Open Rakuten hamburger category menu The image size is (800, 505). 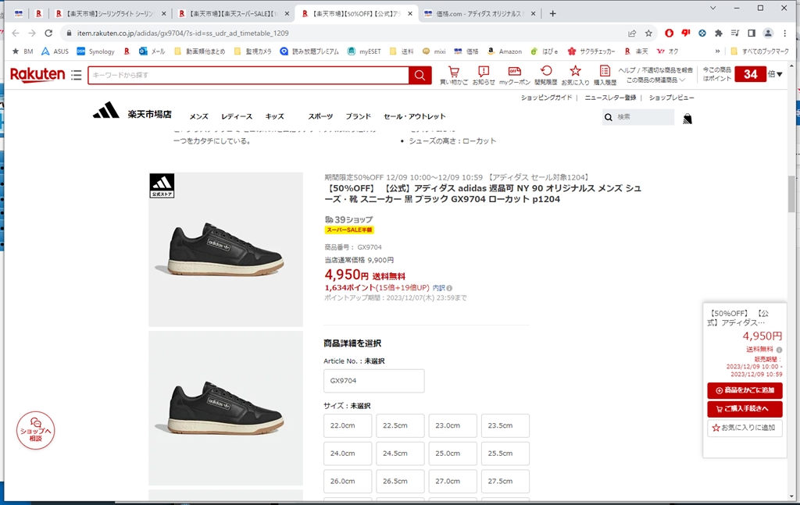76,76
